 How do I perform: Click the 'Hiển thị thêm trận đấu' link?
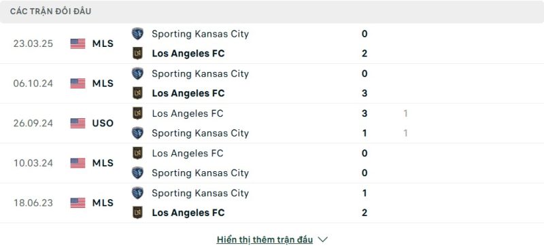coord(265,239)
